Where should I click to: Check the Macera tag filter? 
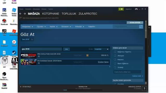point(115,60)
